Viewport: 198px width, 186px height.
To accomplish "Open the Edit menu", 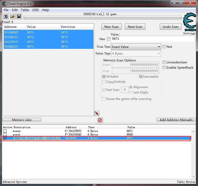I will tap(15, 10).
